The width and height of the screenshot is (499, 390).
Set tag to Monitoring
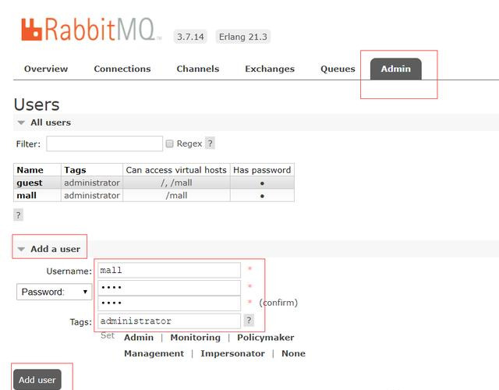195,338
